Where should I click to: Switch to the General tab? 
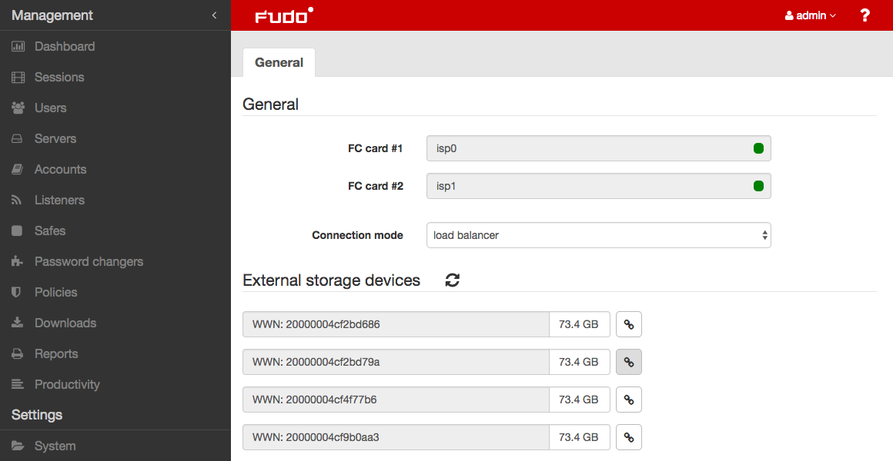click(x=279, y=62)
